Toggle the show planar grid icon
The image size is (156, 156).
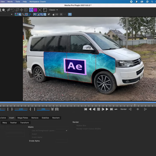point(45,14)
